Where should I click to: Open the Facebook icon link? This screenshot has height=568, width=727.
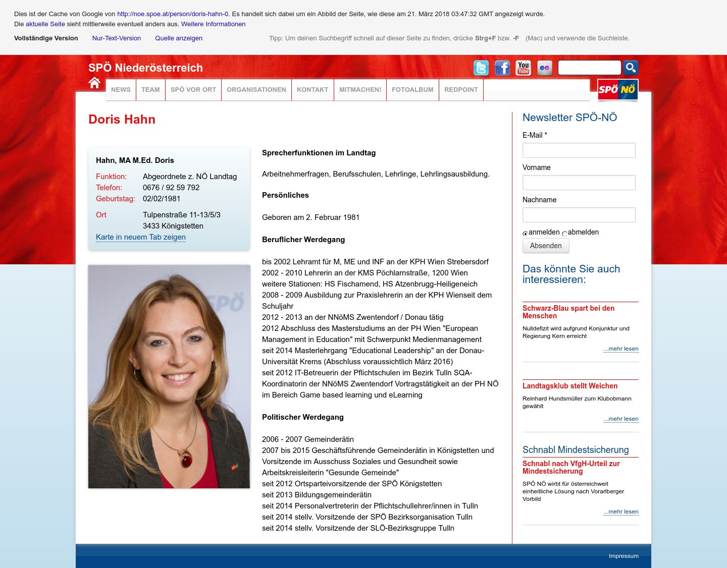pyautogui.click(x=502, y=68)
